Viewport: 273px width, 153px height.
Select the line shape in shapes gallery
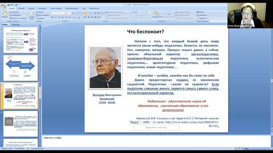point(139,12)
